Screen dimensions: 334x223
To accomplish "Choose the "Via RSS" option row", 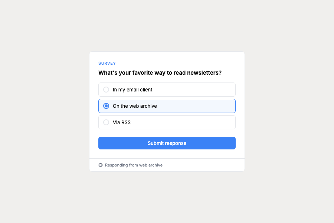I will point(167,122).
